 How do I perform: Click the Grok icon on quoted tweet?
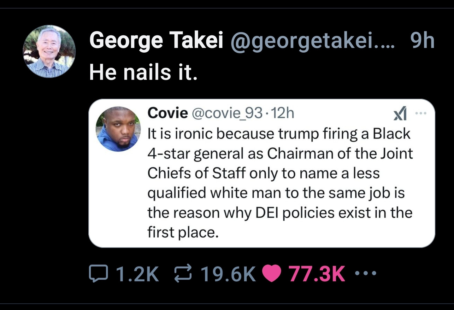point(400,114)
